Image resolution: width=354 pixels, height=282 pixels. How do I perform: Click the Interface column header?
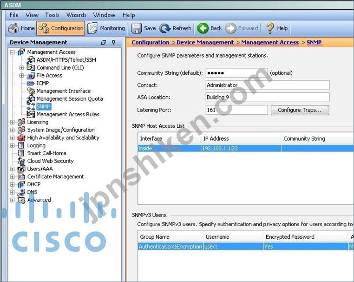[x=169, y=138]
